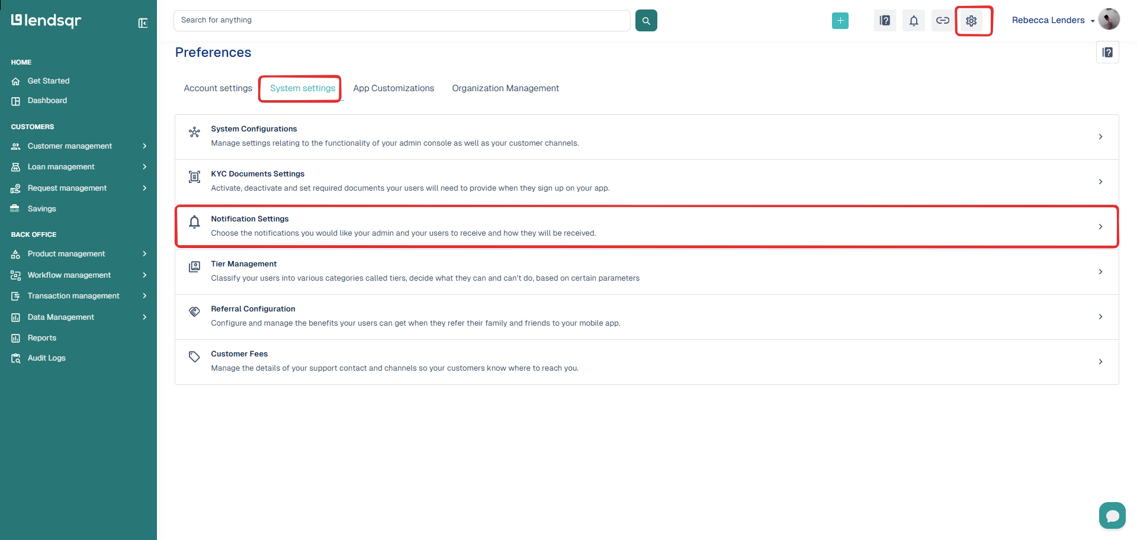
Task: Open Reports in the sidebar
Action: click(x=42, y=338)
